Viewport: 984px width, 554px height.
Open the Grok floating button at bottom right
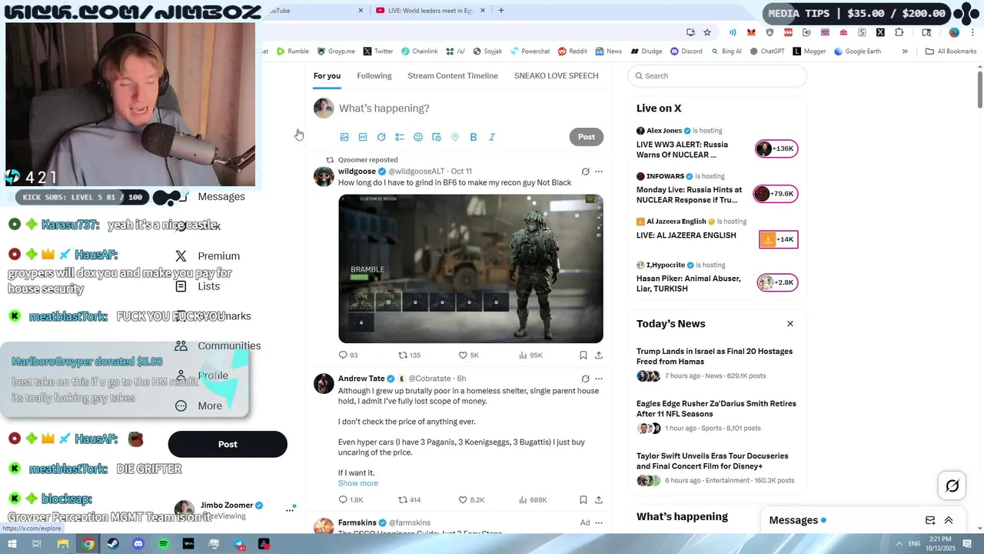pos(952,486)
